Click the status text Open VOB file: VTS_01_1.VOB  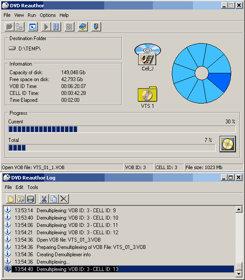click(33, 167)
